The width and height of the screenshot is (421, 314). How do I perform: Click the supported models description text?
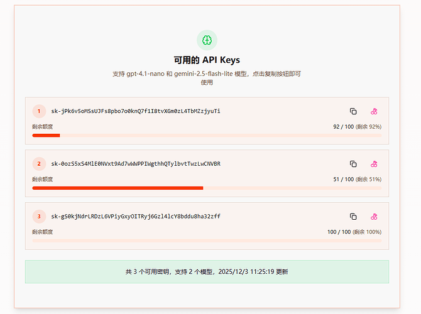click(207, 74)
